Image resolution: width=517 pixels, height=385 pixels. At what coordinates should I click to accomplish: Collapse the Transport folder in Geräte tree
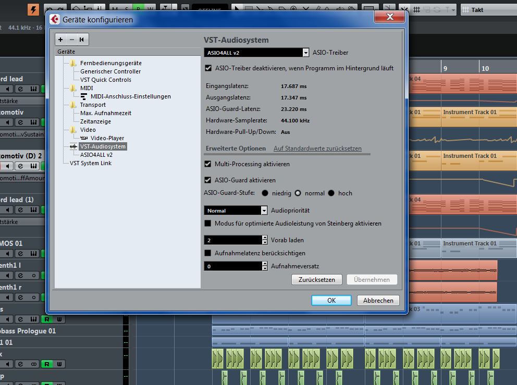(73, 105)
